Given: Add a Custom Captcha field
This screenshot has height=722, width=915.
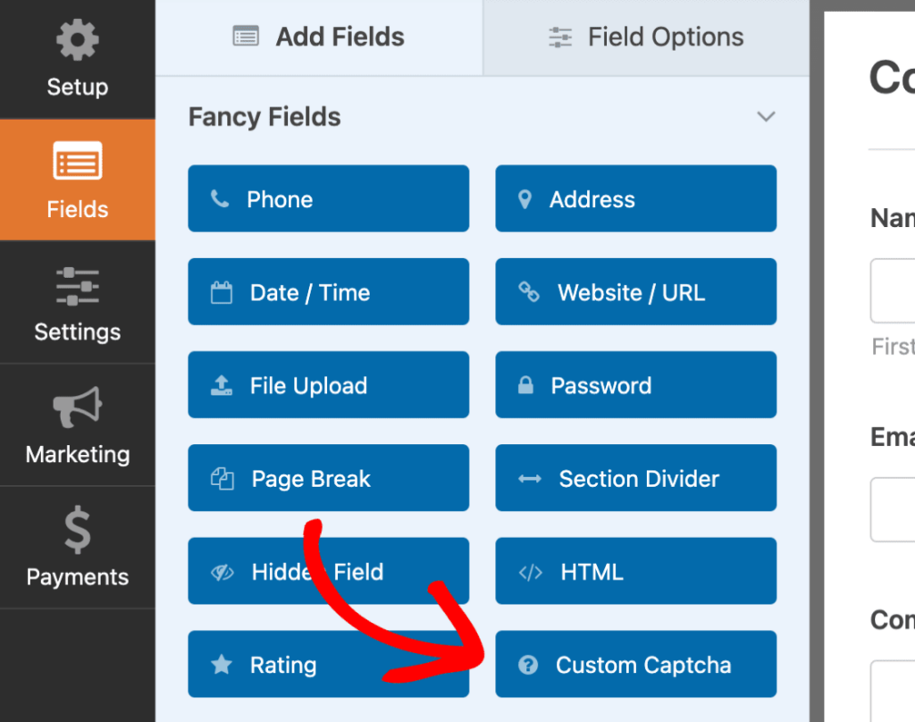Looking at the screenshot, I should coord(635,664).
